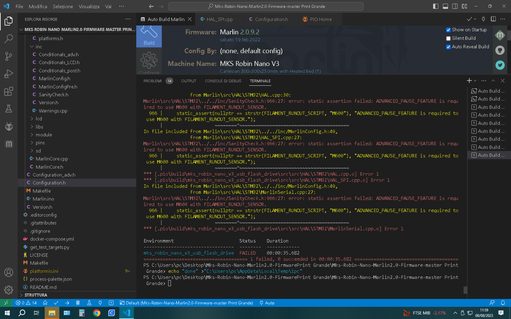Expand the STRUTTURA outline section

(x=36, y=295)
